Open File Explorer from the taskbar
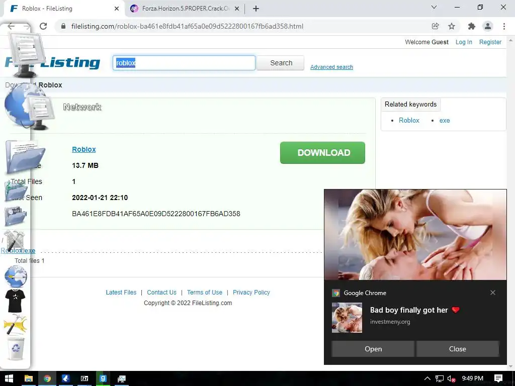Screen dimensions: 515x386 pyautogui.click(x=29, y=378)
